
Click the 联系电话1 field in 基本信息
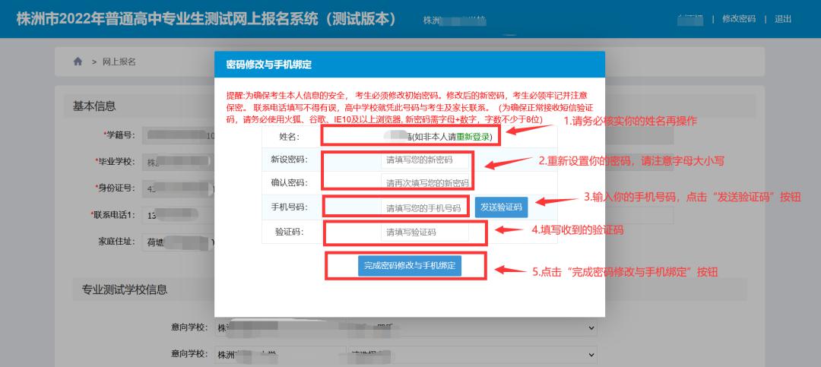[x=178, y=214]
